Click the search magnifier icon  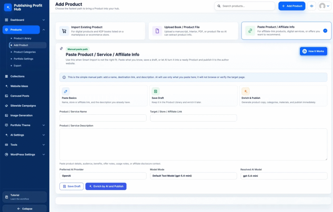[x=219, y=6]
